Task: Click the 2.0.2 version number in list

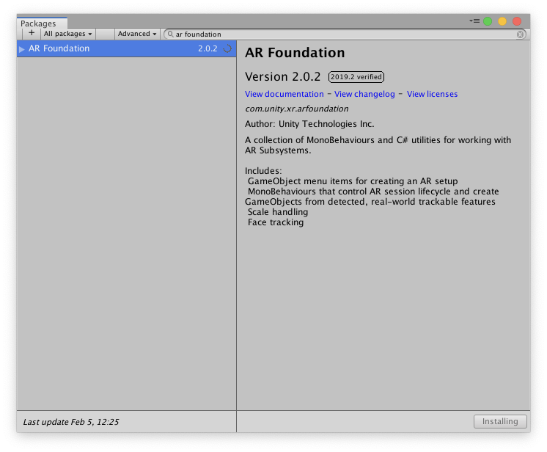Action: [208, 48]
